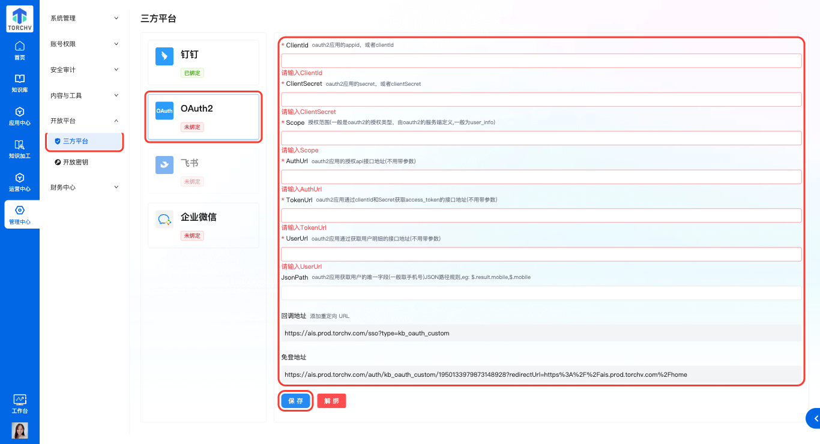This screenshot has width=820, height=444.
Task: Click the ClientId input field
Action: click(x=541, y=60)
